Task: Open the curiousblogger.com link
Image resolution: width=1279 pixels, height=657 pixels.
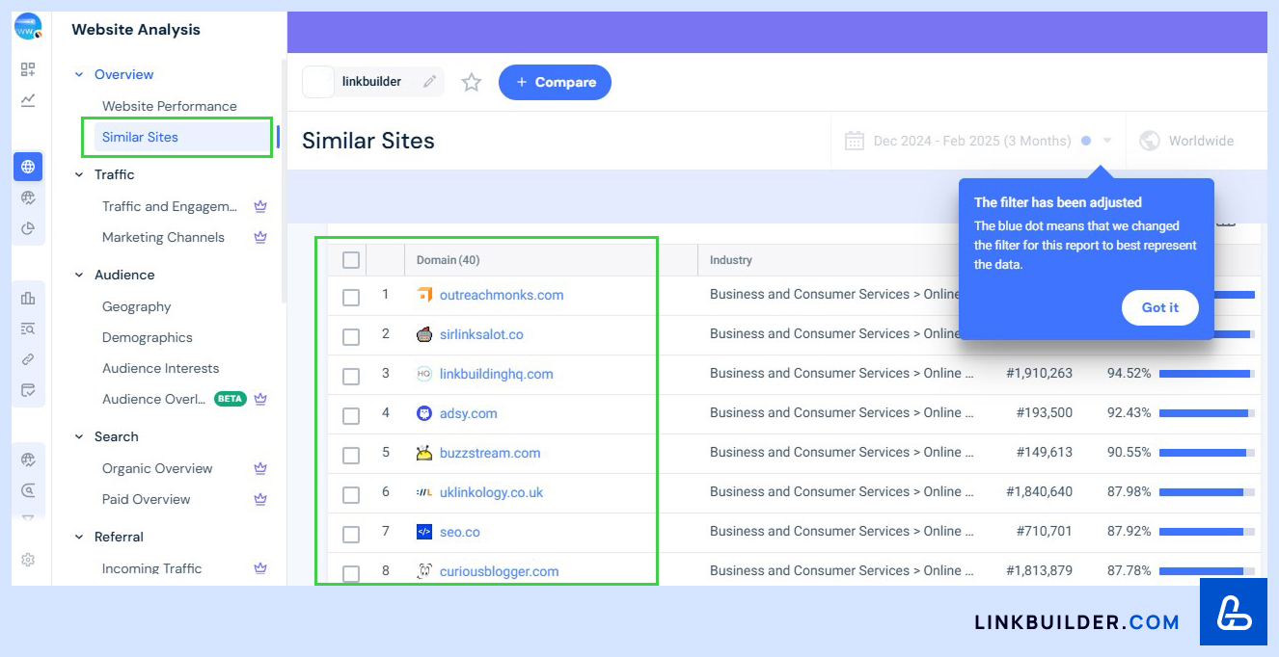Action: (499, 571)
